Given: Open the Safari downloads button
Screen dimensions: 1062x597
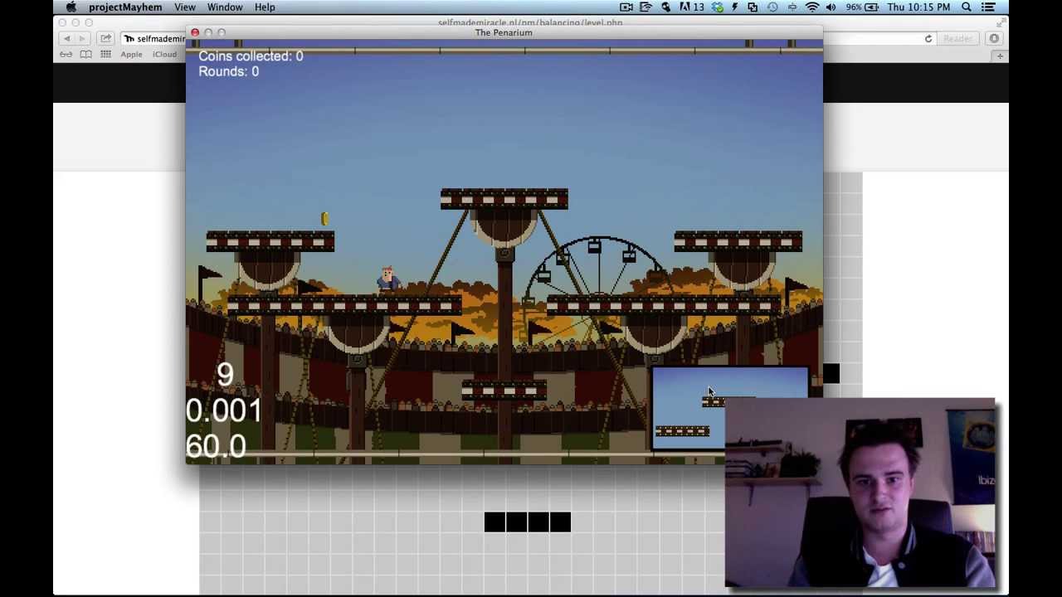Looking at the screenshot, I should click(x=994, y=39).
